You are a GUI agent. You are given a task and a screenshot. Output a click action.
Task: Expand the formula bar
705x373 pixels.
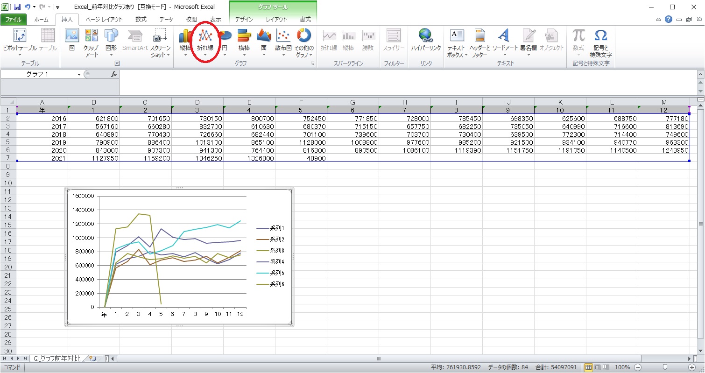(699, 74)
